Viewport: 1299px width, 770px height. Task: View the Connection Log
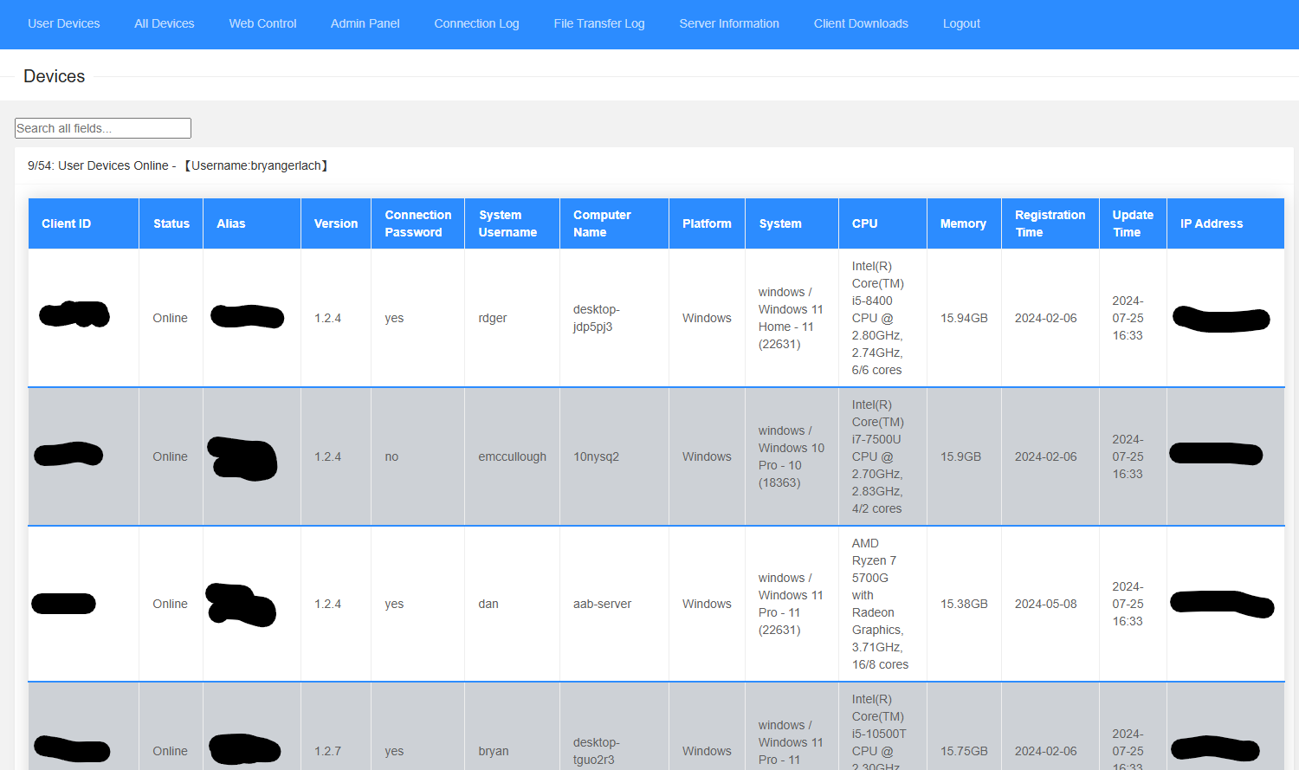tap(476, 23)
